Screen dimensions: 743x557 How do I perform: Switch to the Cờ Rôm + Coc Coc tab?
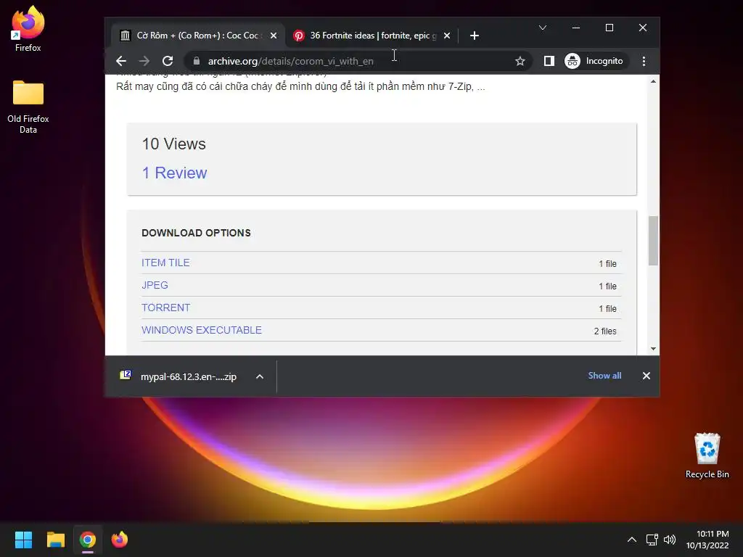[x=198, y=36]
